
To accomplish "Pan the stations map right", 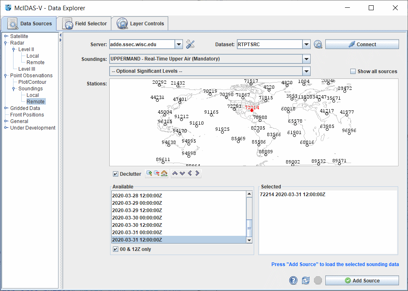I will (x=197, y=173).
